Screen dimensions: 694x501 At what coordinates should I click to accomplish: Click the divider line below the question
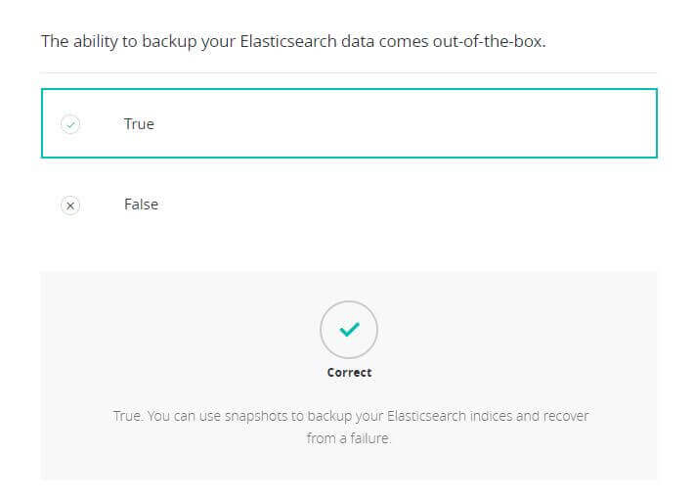[x=349, y=72]
